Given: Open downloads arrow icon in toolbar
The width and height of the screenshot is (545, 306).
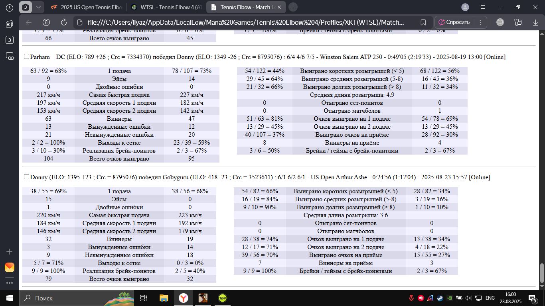Looking at the screenshot, I should (x=535, y=22).
